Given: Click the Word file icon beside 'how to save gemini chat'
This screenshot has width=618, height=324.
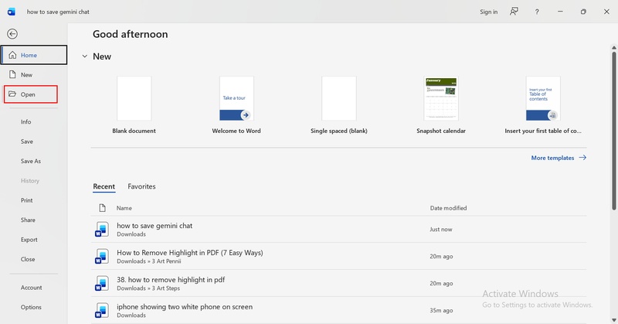Looking at the screenshot, I should (102, 230).
